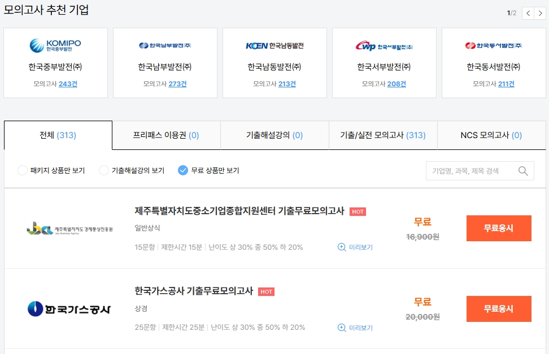Switch to 프리패스 이용권 (0) tab
The image size is (549, 354).
tap(166, 135)
